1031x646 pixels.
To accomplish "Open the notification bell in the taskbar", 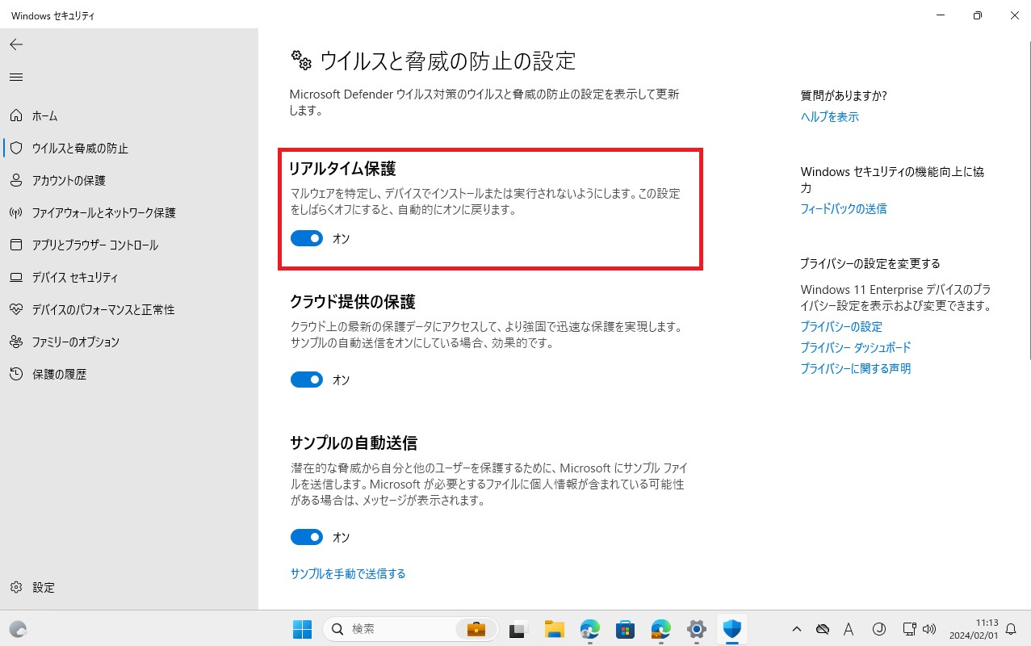I will point(1011,629).
